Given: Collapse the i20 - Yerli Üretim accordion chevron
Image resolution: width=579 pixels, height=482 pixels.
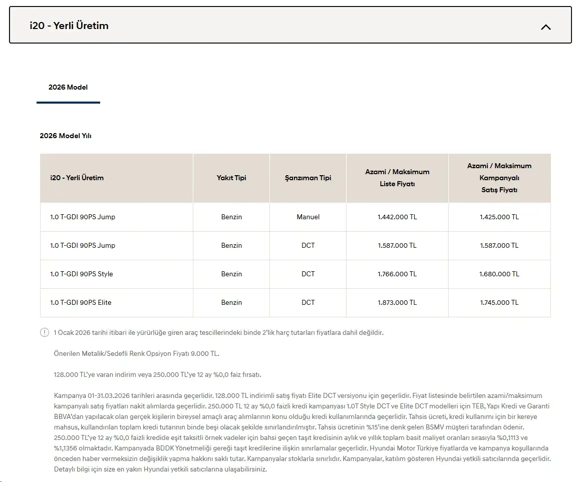Looking at the screenshot, I should (x=546, y=27).
